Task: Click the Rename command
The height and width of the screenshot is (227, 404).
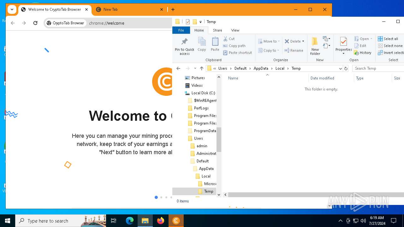Action: 294,50
